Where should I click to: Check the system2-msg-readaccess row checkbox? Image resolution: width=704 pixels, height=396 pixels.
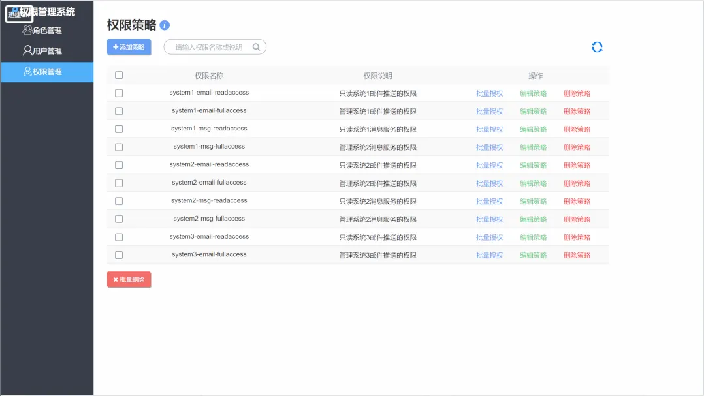coord(119,201)
